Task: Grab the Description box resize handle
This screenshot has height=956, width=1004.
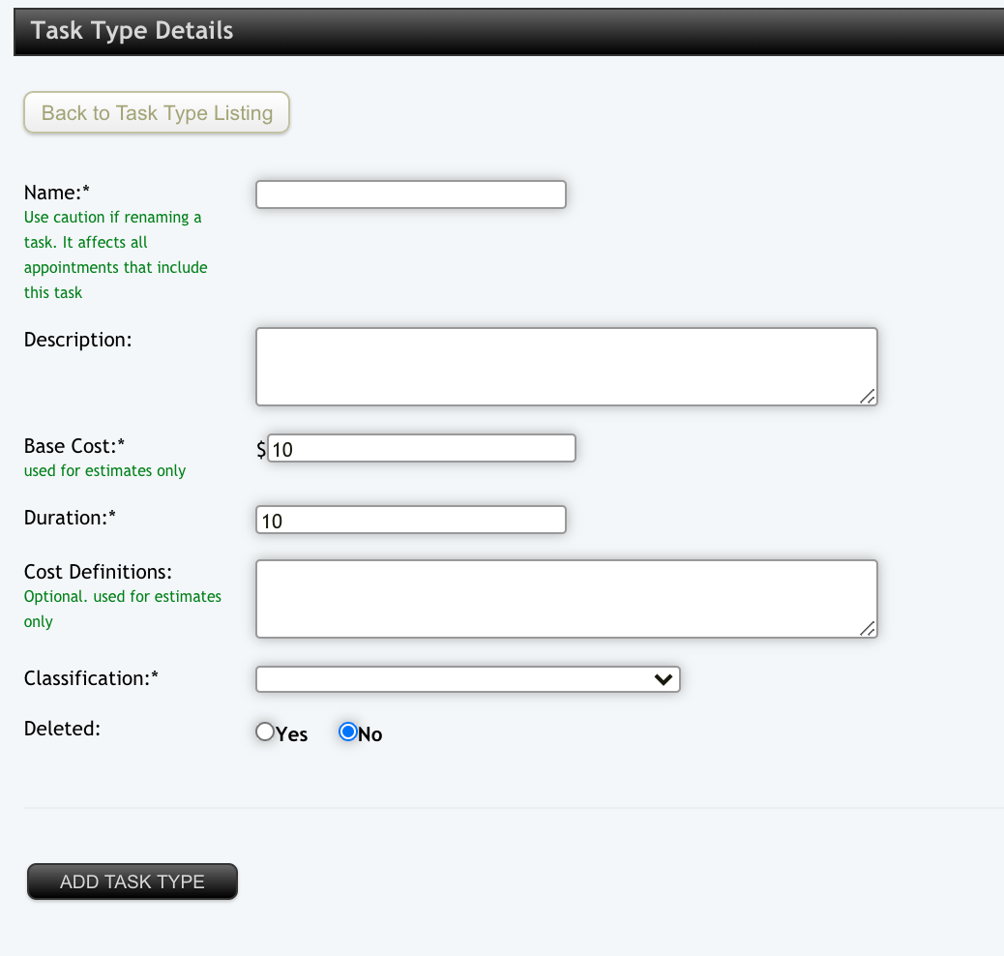Action: (x=868, y=396)
